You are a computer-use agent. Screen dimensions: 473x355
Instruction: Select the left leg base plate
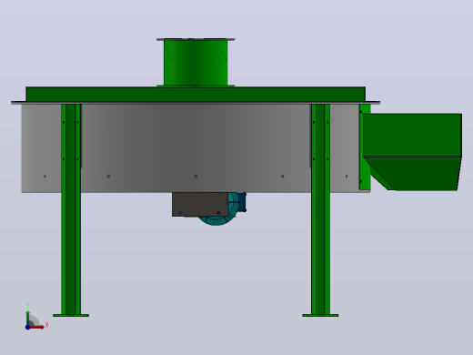(71, 316)
